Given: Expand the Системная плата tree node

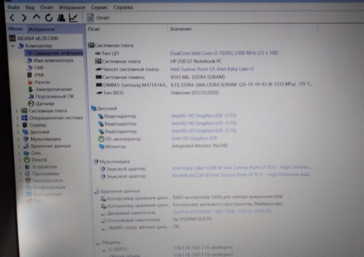Looking at the screenshot, I should coord(17,111).
